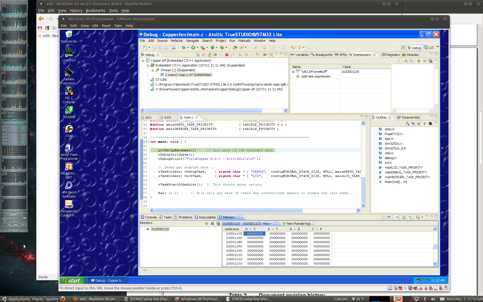Viewport: 483px width, 302px height.
Task: Open LogicPort desktop icon
Action: pos(69,56)
